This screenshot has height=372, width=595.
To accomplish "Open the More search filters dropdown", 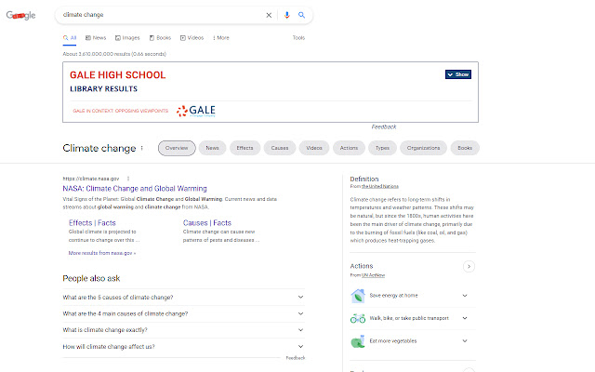I will 220,38.
